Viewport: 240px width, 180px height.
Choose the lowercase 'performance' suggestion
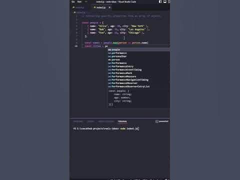[138, 53]
